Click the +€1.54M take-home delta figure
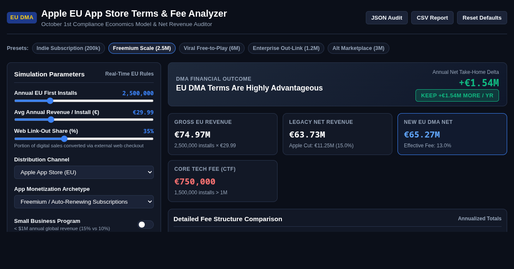514x269 pixels. tap(479, 83)
